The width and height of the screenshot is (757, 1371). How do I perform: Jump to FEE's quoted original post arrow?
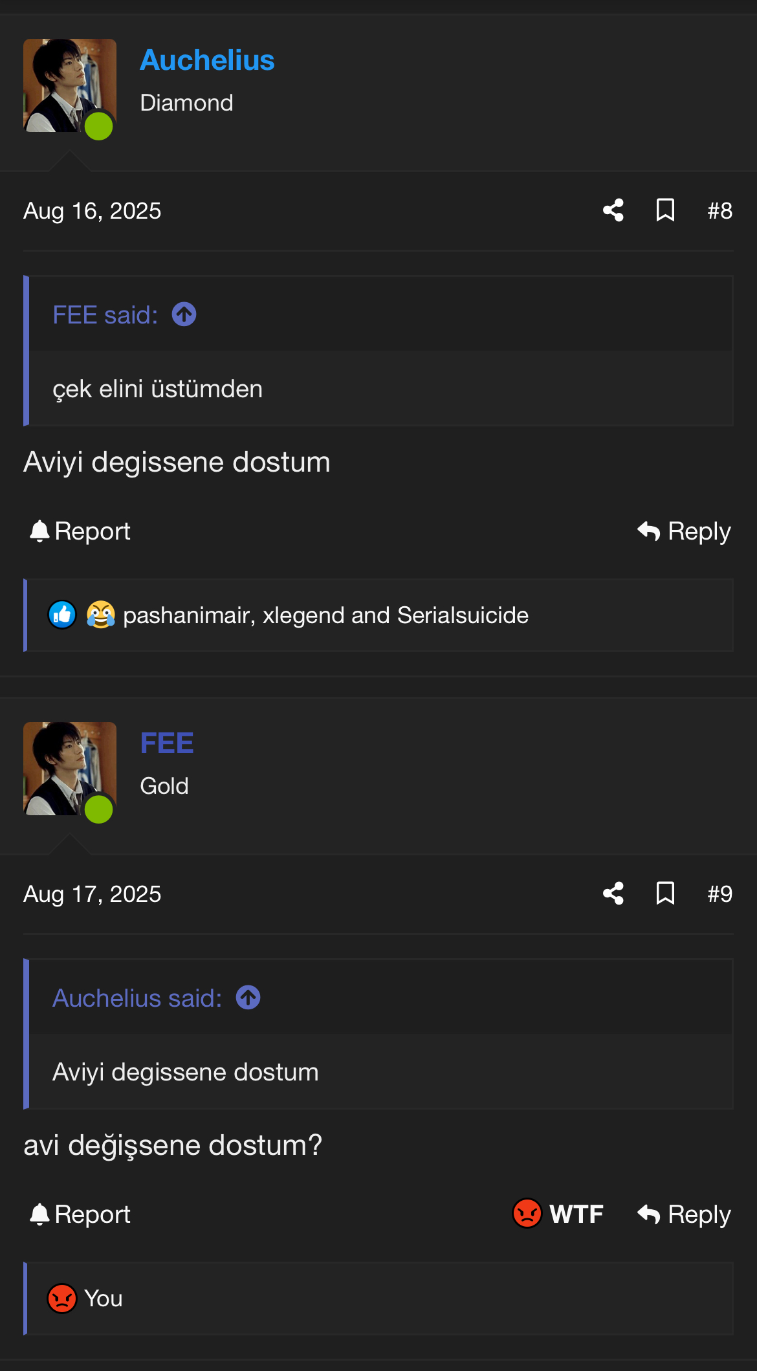pos(184,315)
